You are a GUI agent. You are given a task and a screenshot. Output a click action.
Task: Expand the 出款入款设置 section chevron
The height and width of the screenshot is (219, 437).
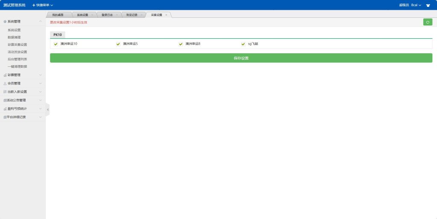41,91
